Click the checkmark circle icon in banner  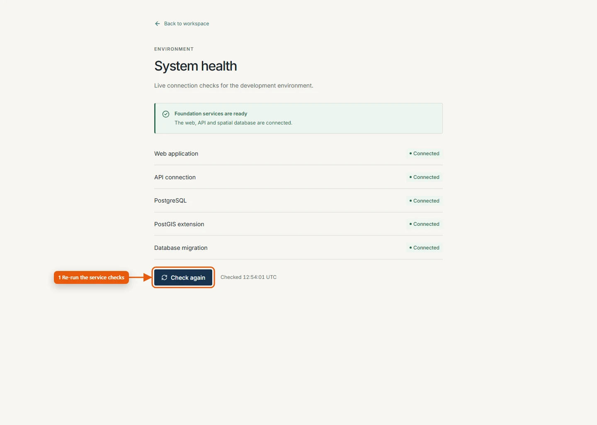tap(166, 114)
